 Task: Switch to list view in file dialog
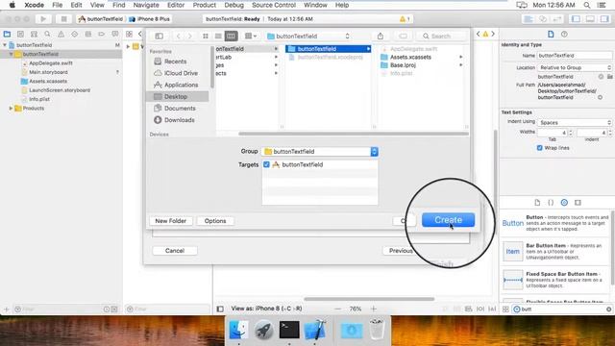pyautogui.click(x=218, y=37)
